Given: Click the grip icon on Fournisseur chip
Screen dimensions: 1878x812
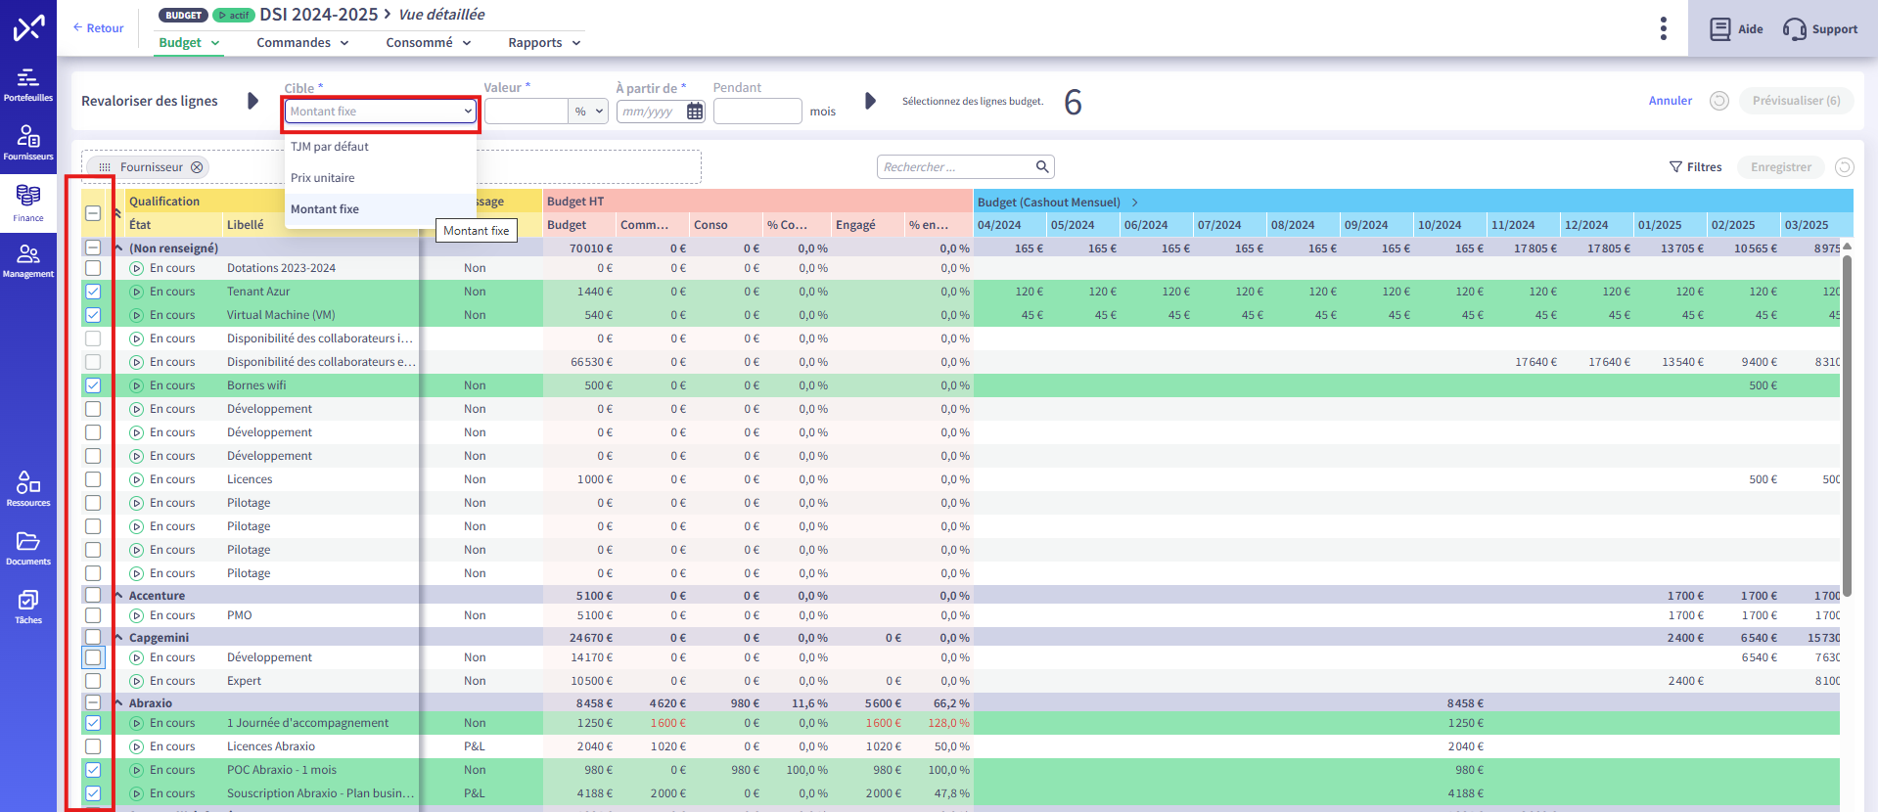Looking at the screenshot, I should tap(105, 167).
